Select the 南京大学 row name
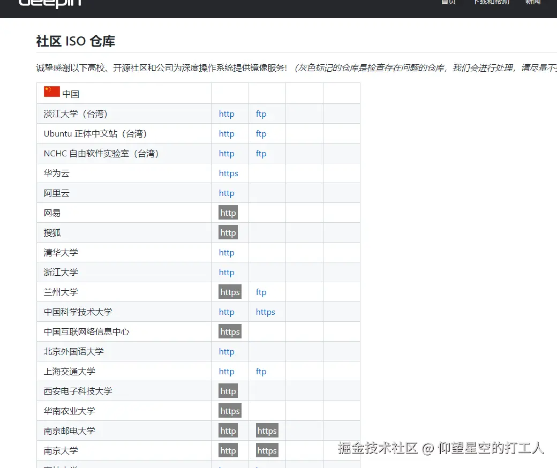The height and width of the screenshot is (468, 557). pos(61,451)
